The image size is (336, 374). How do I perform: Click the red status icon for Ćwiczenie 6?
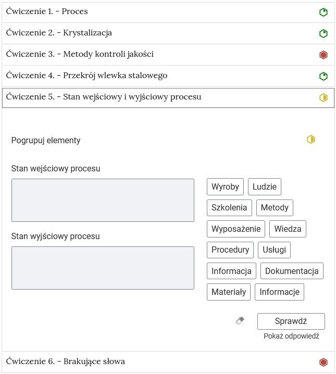point(323,362)
